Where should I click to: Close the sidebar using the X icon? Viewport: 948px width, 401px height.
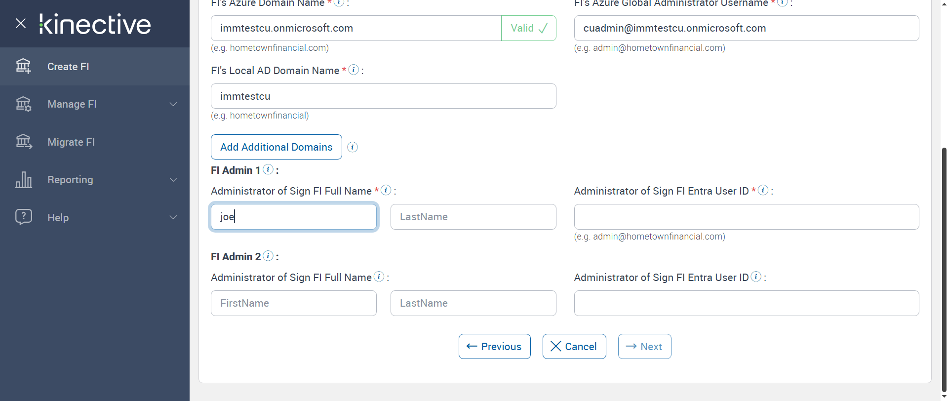tap(21, 23)
